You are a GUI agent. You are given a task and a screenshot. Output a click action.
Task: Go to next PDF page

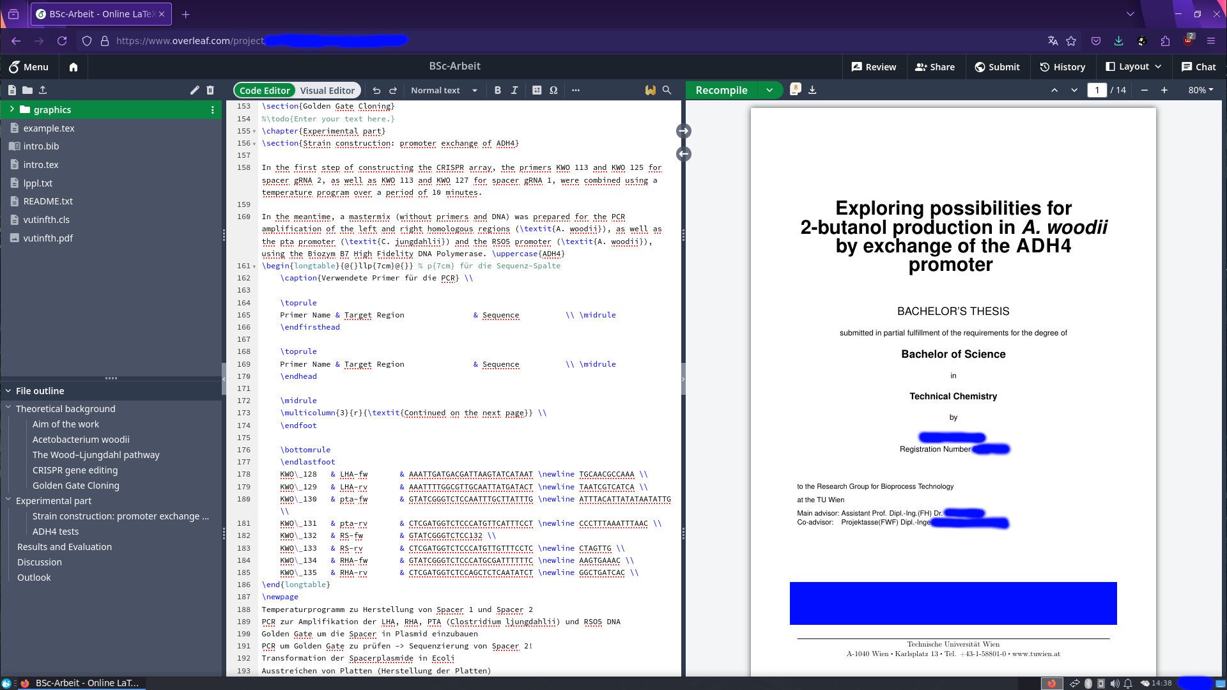(x=1074, y=90)
